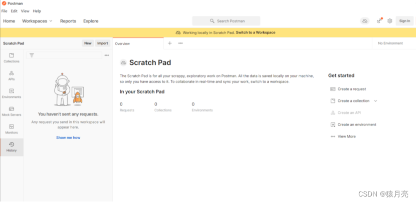Screen dimensions: 416x202
Task: Click the Postman logo in title bar
Action: [x=4, y=3]
